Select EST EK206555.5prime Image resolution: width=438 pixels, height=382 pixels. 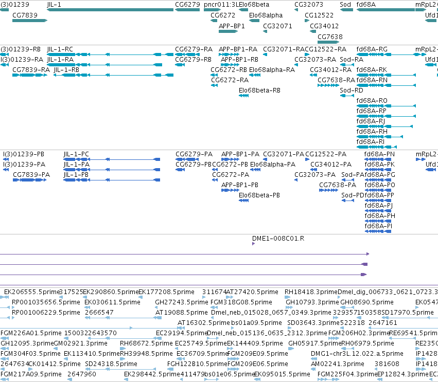pyautogui.click(x=32, y=292)
